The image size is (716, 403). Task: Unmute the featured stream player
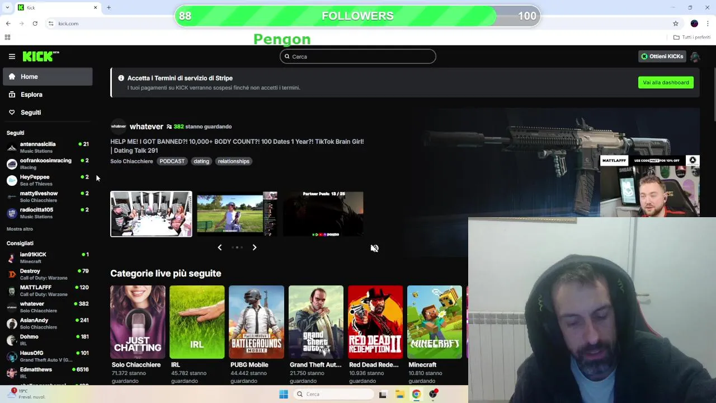coord(374,249)
